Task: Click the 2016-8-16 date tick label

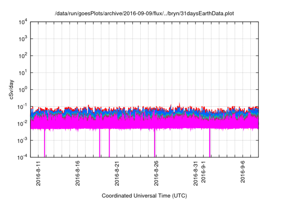Action: (x=77, y=173)
